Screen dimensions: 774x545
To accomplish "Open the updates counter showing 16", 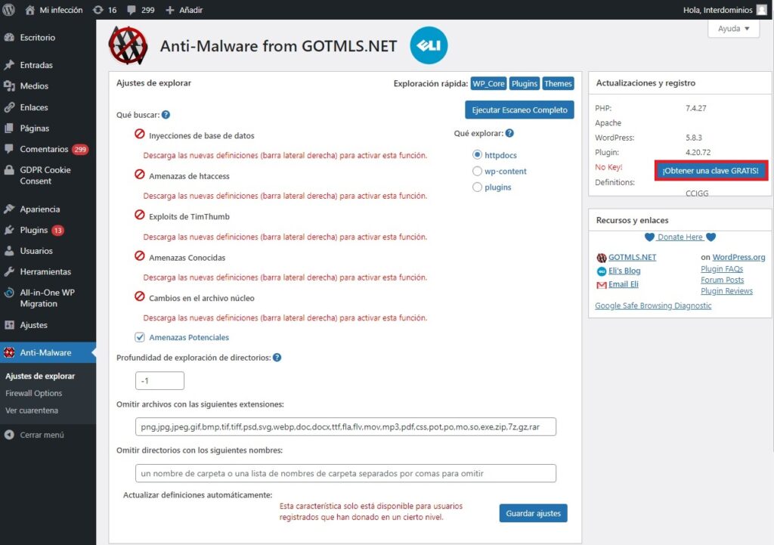I will point(104,10).
